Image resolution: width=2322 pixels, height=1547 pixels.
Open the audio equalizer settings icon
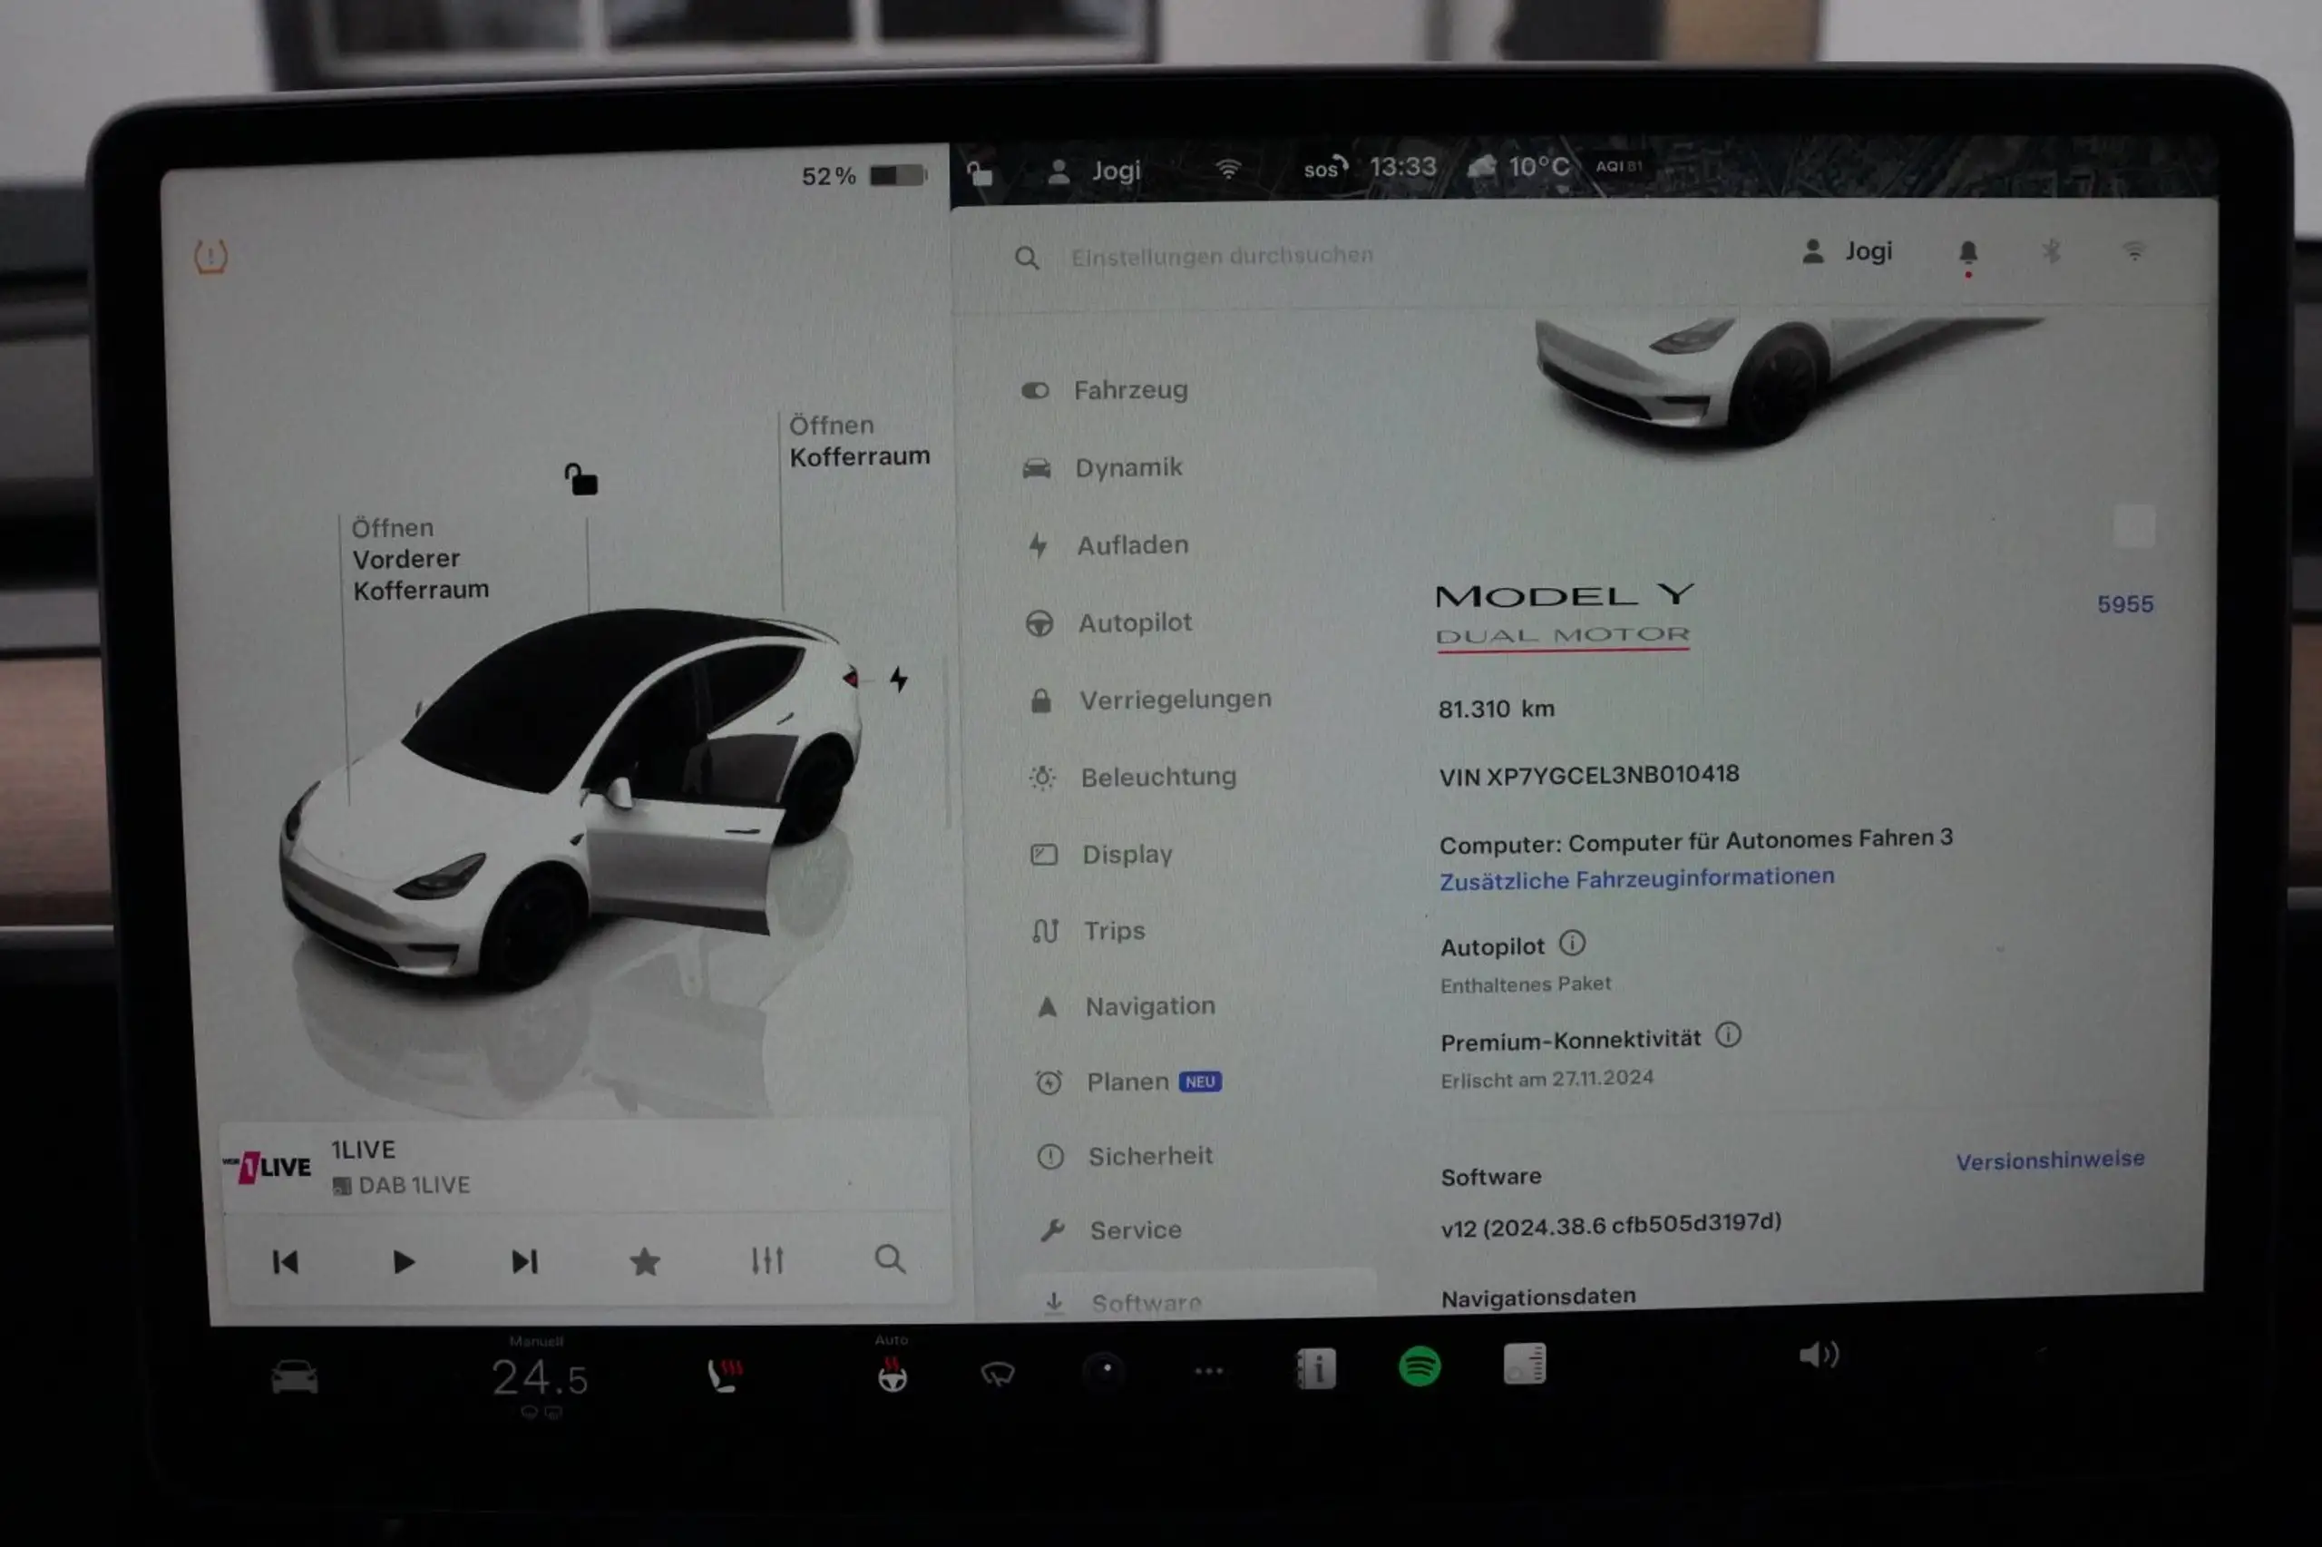point(767,1260)
